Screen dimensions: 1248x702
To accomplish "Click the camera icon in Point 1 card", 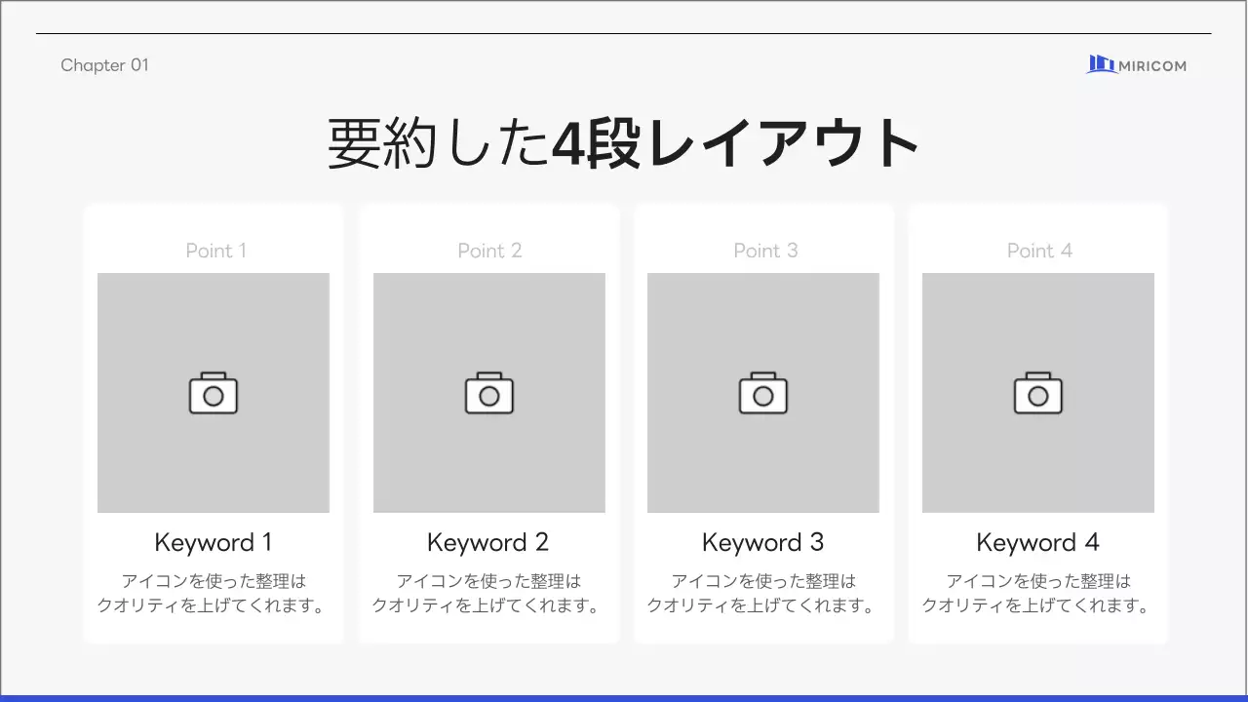I will (x=213, y=393).
